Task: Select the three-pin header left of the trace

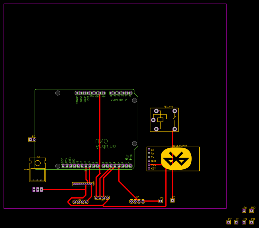Action: 37,189
